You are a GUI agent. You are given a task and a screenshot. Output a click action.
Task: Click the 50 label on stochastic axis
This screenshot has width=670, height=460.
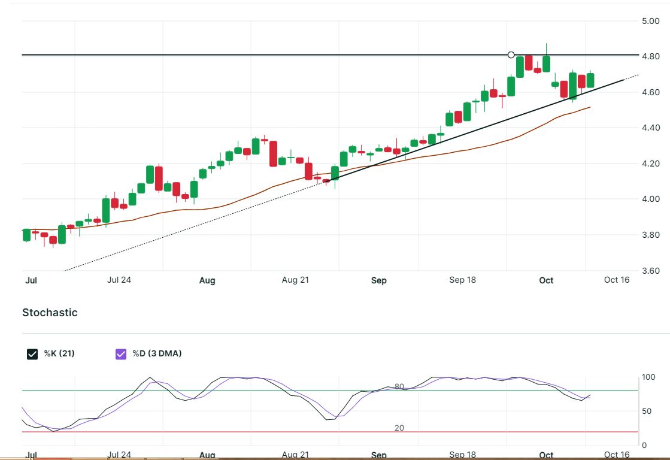coord(647,411)
